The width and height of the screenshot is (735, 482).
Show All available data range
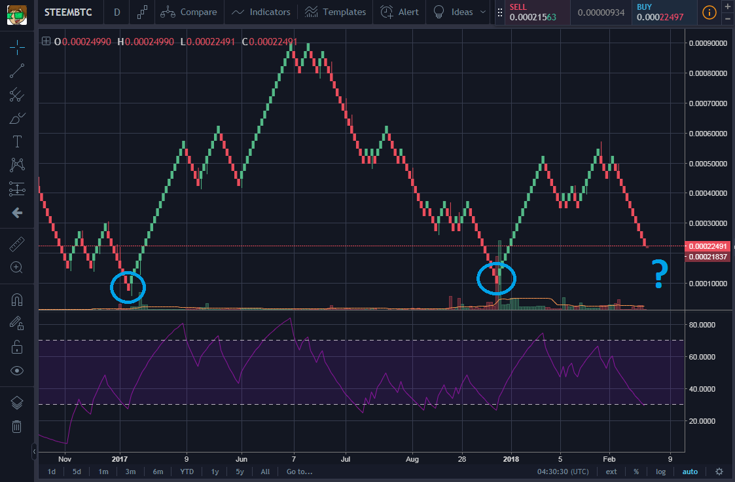click(x=265, y=472)
